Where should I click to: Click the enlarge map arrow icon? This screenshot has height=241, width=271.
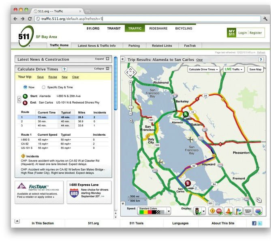(x=258, y=200)
